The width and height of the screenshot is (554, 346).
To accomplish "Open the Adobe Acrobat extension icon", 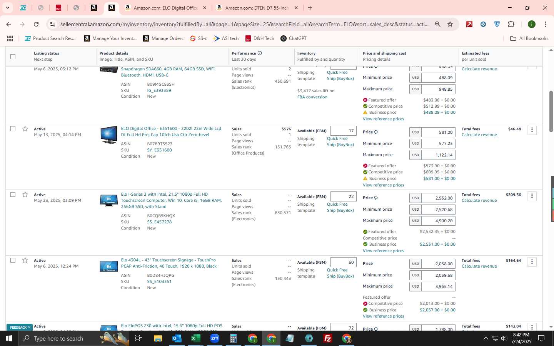I will (469, 24).
